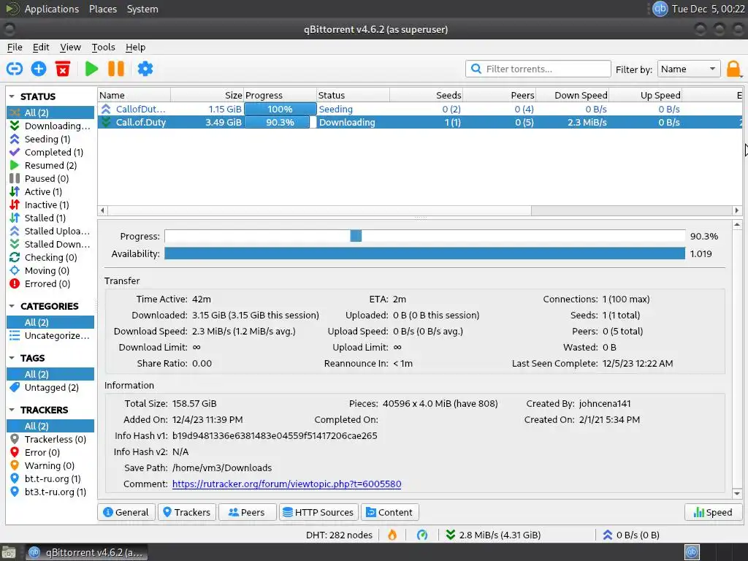Click the 90.3% progress bar in torrent list

point(280,122)
